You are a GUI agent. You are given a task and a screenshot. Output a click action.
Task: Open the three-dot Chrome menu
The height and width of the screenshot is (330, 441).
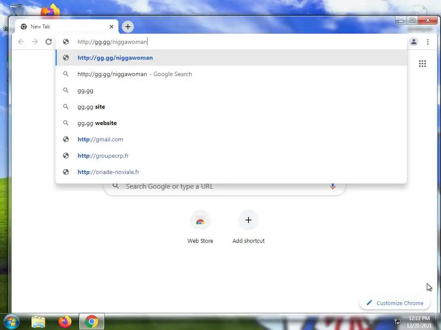click(428, 42)
